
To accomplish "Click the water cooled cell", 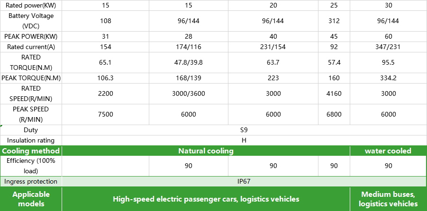I will click(x=388, y=151).
